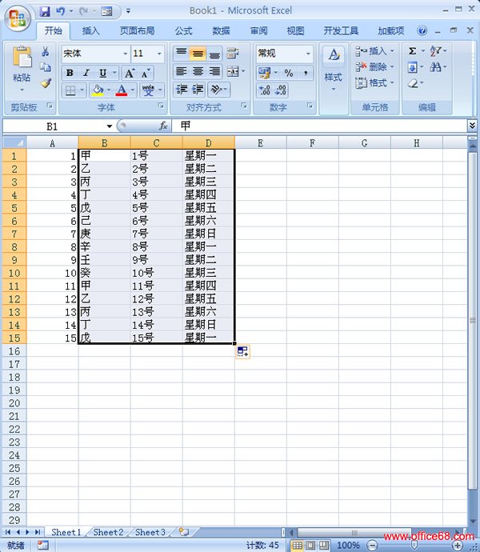This screenshot has height=552, width=480.
Task: Open font color dropdown arrow
Action: pos(133,90)
